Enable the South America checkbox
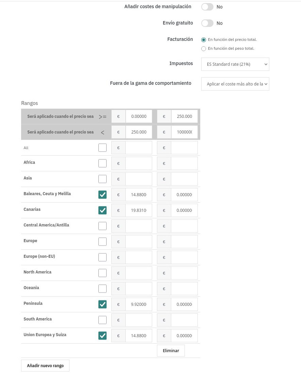The height and width of the screenshot is (376, 301). (x=102, y=320)
